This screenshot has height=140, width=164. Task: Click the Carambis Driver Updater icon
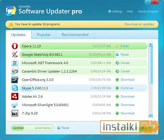[15, 71]
